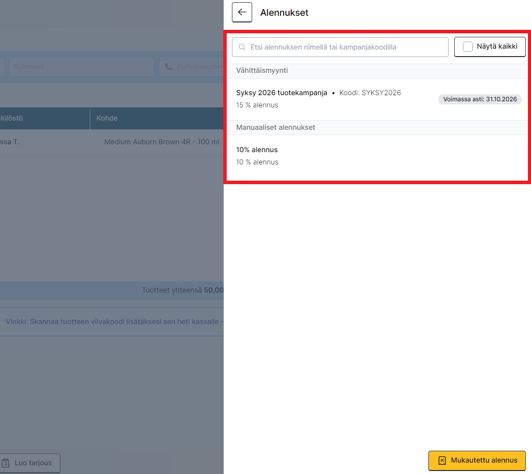Click the Sukunimi input field
531x474 pixels.
click(x=82, y=67)
